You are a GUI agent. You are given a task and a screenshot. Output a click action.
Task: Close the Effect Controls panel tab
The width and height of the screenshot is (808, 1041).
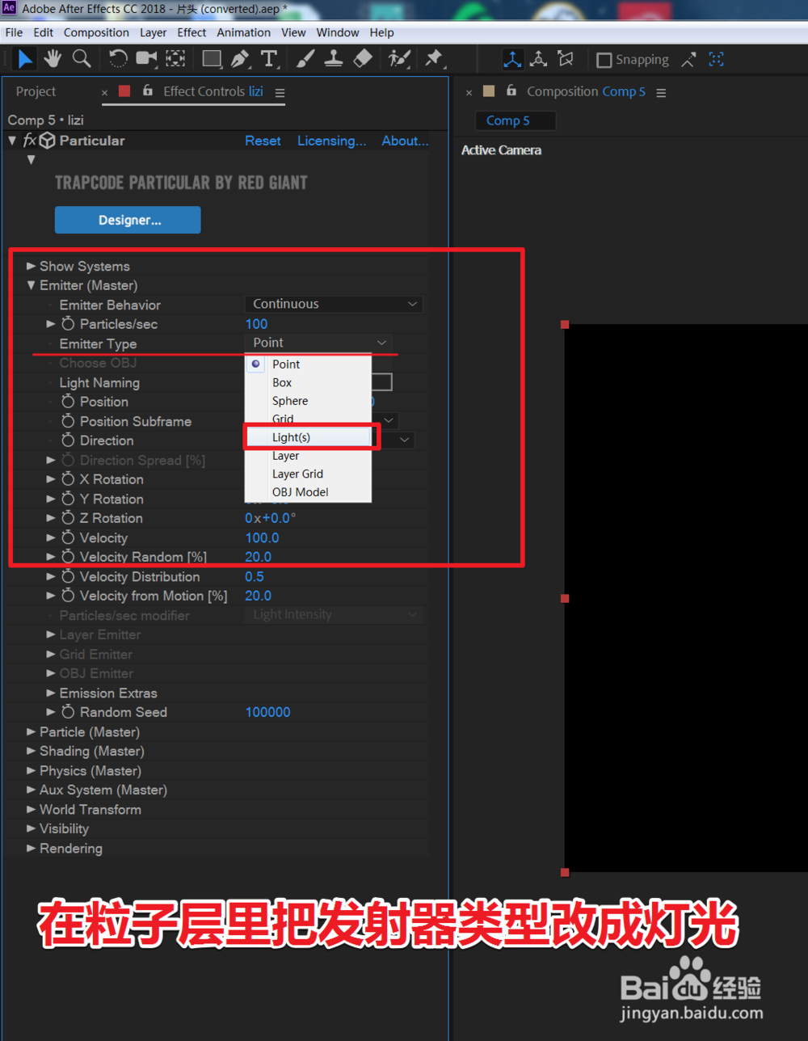coord(104,92)
